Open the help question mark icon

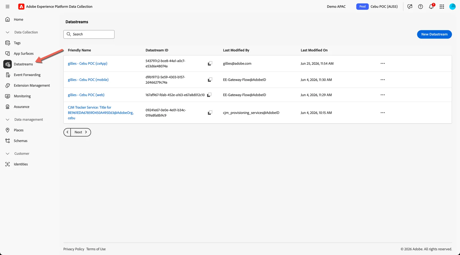[421, 7]
